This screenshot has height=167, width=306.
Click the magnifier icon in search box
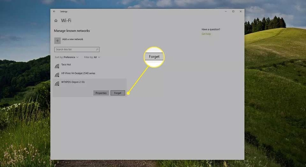click(97, 49)
